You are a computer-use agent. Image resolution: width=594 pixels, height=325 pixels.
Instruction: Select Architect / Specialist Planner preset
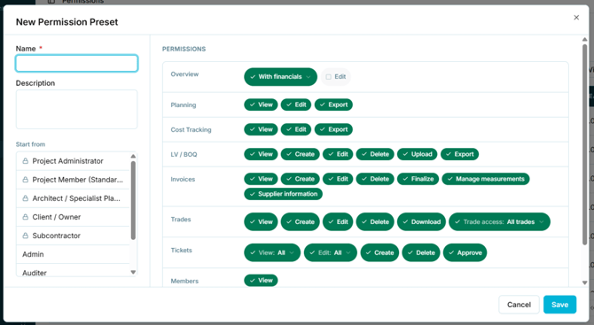[73, 198]
